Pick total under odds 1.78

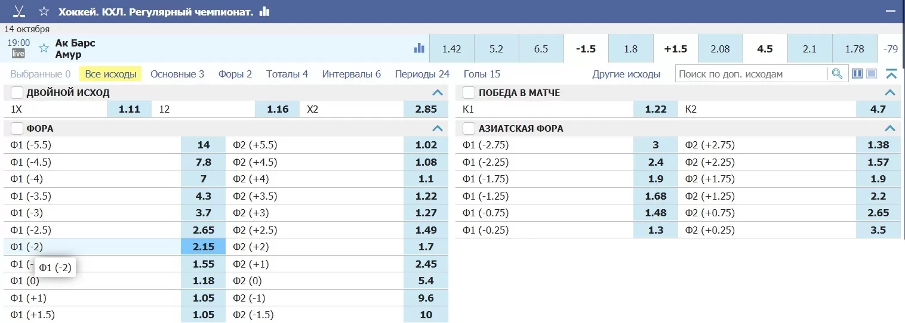[x=855, y=49]
